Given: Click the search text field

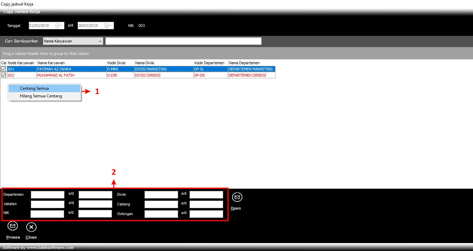Looking at the screenshot, I should pyautogui.click(x=183, y=41).
